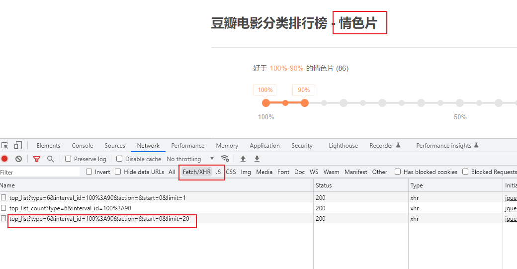
Task: Clear the network log icon
Action: [18, 159]
